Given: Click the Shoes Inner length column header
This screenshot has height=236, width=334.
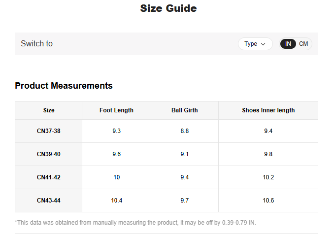Looking at the screenshot, I should (x=268, y=110).
